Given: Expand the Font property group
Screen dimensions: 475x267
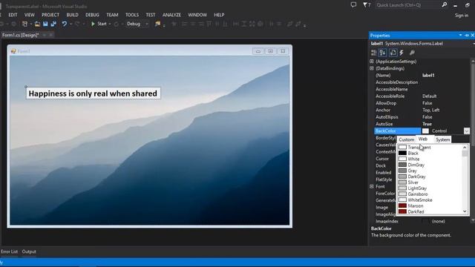Looking at the screenshot, I should click(372, 186).
